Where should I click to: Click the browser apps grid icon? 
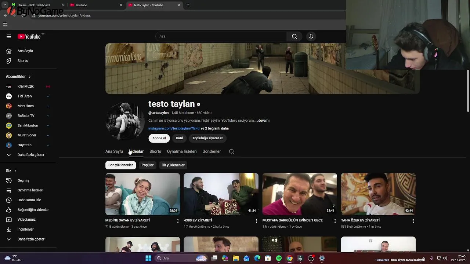click(5, 25)
